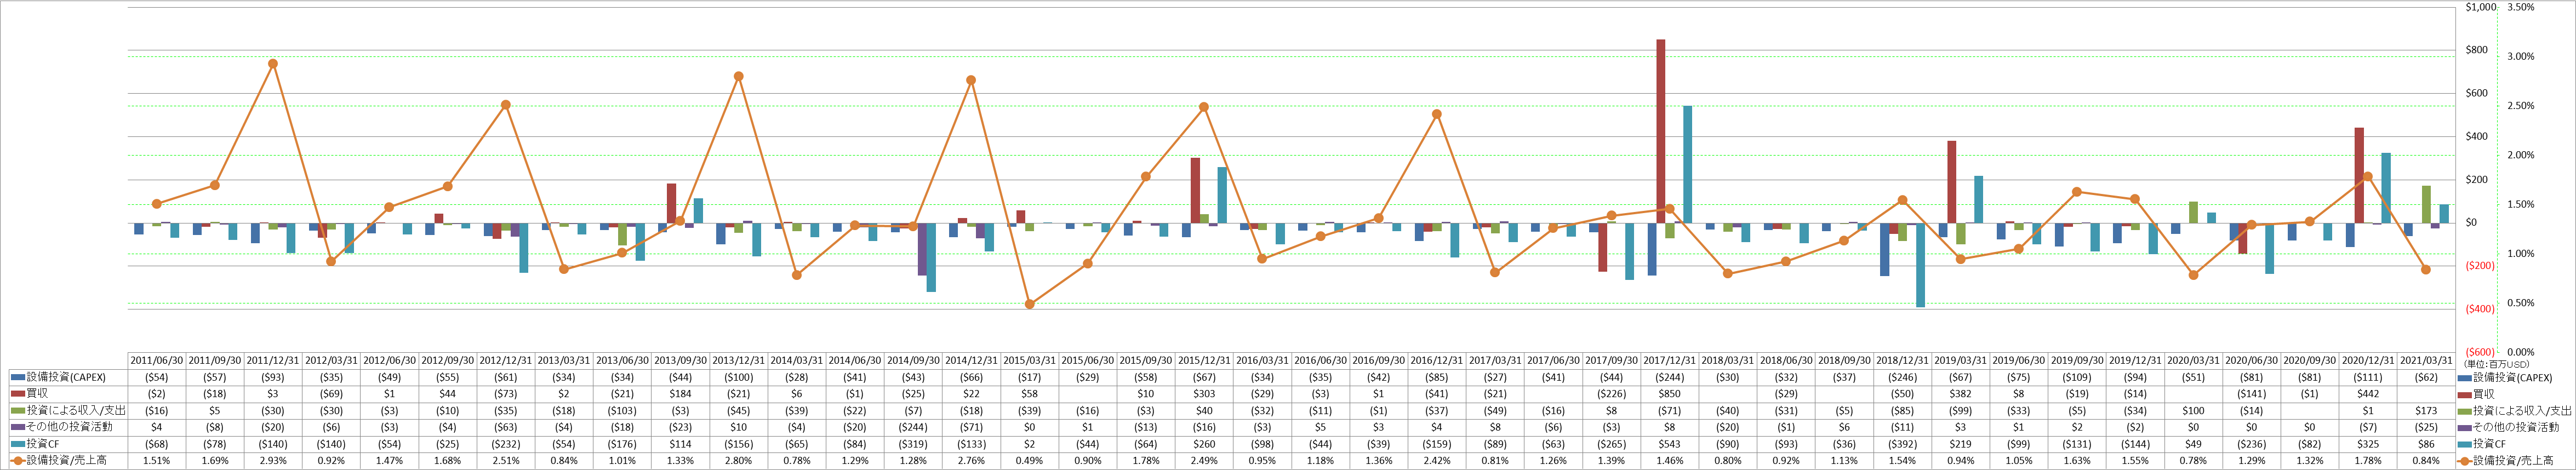
Task: Click the $173 cell for 2021/03/31
Action: click(2426, 411)
